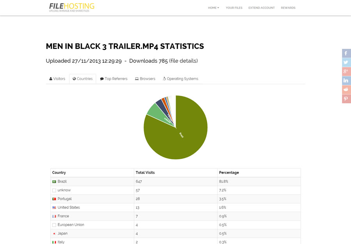Open the Operating Systems tab
Viewport: 351px width, 244px height.
click(181, 79)
